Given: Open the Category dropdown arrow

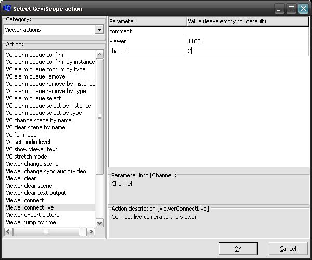Looking at the screenshot, I should coord(99,30).
